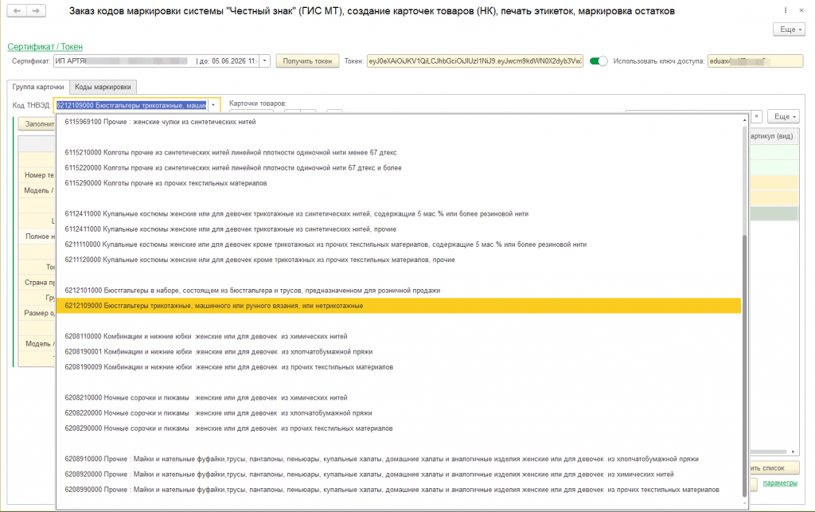Open the three-dot window menu
Image resolution: width=815 pixels, height=512 pixels.
pyautogui.click(x=786, y=10)
